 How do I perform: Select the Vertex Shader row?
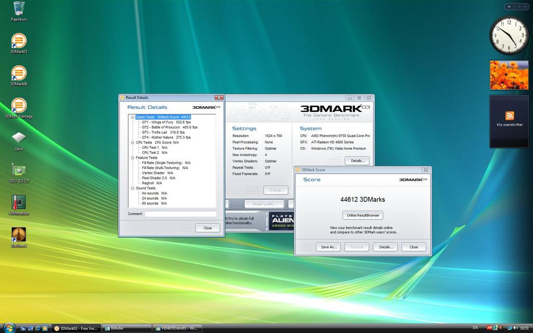[158, 173]
